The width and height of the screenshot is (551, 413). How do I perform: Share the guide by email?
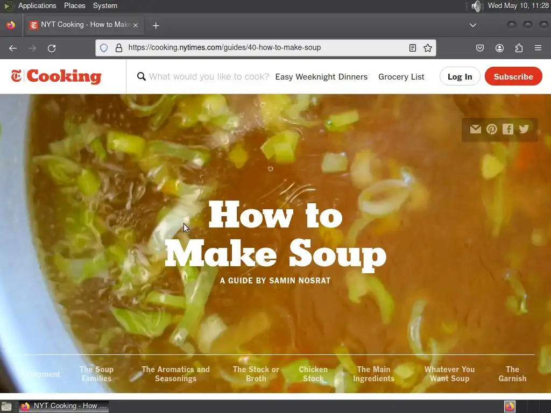click(x=476, y=129)
